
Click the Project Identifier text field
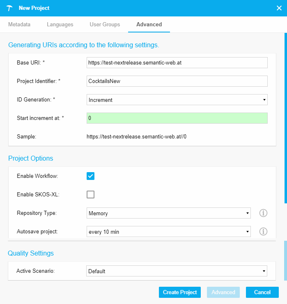[x=177, y=81]
